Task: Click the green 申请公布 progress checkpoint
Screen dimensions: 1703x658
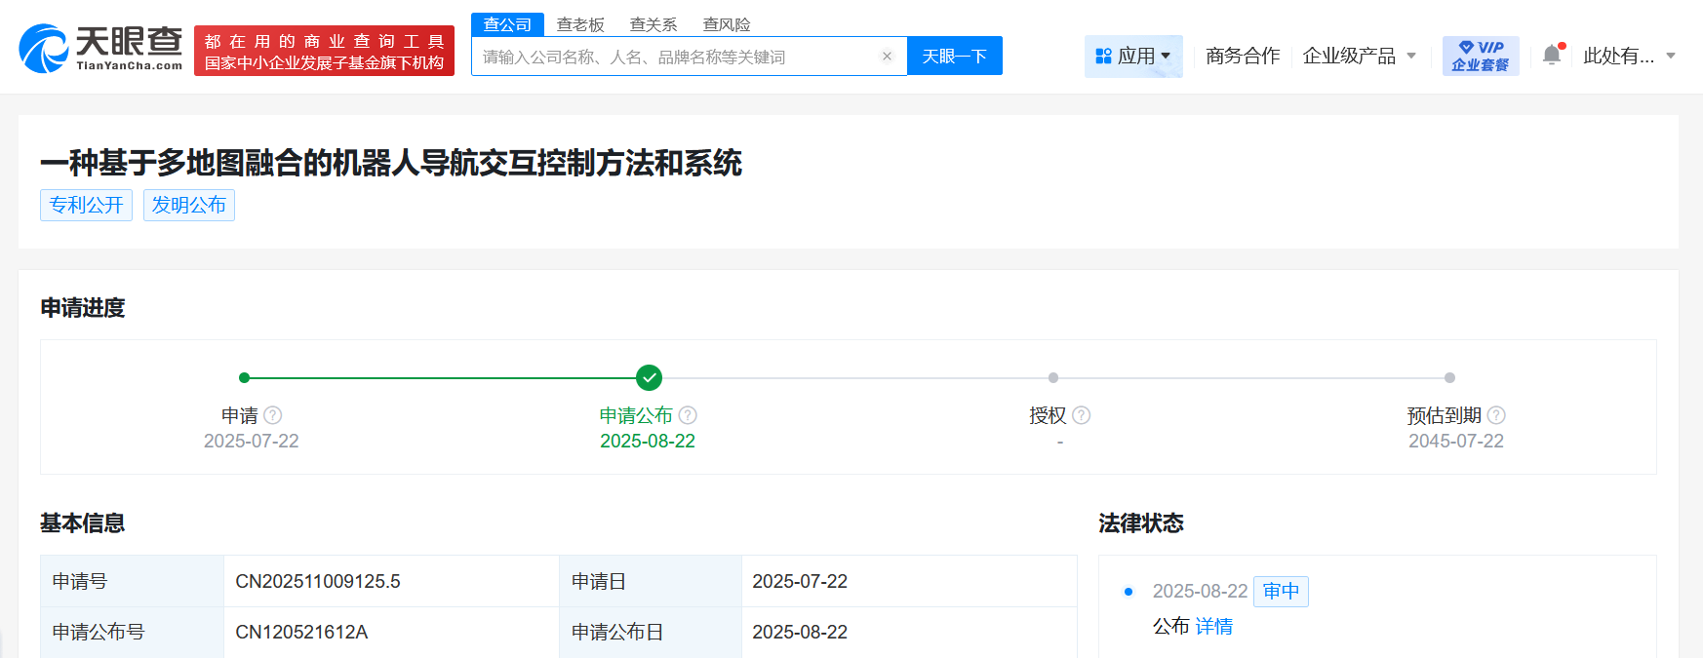Action: 649,377
